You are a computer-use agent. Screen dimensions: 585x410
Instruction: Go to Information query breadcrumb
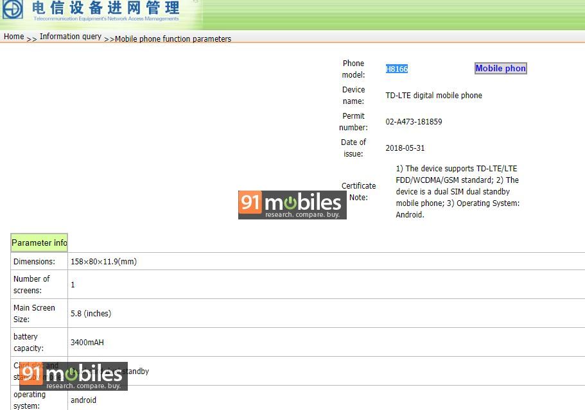point(71,37)
